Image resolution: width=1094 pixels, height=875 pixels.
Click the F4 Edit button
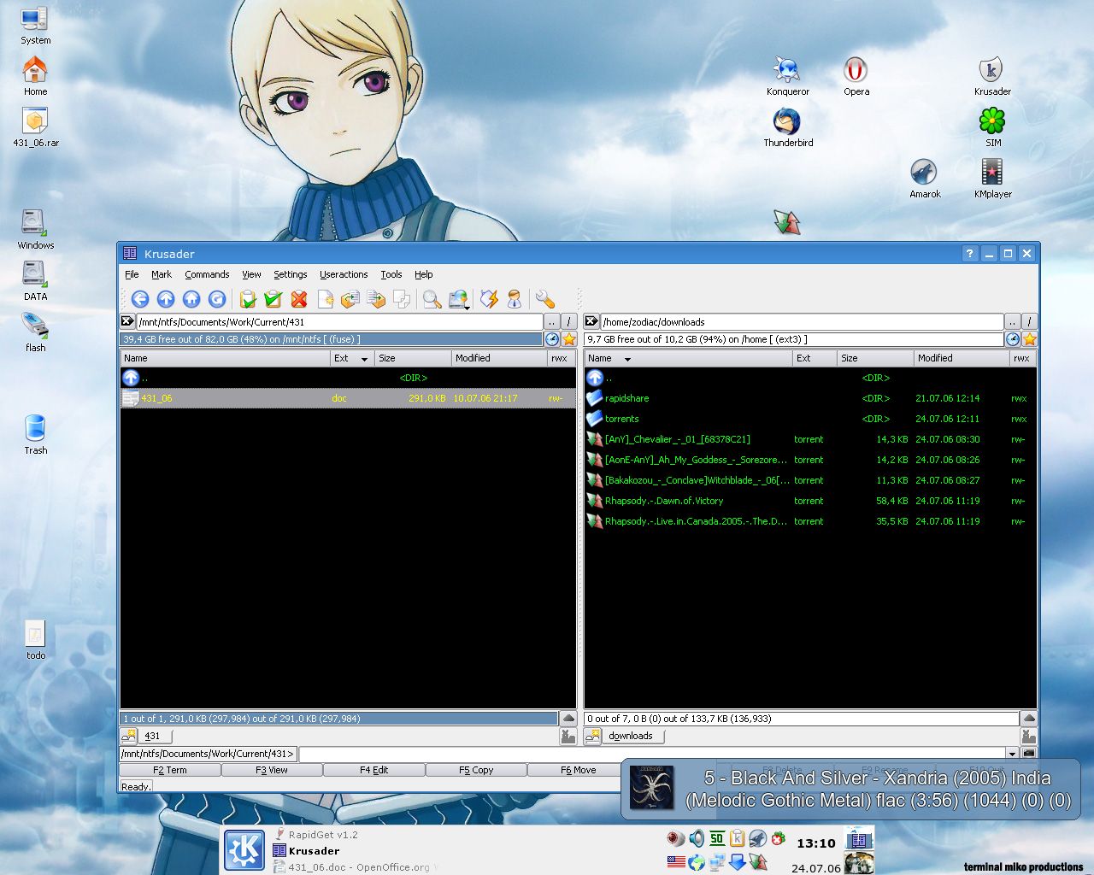click(373, 770)
